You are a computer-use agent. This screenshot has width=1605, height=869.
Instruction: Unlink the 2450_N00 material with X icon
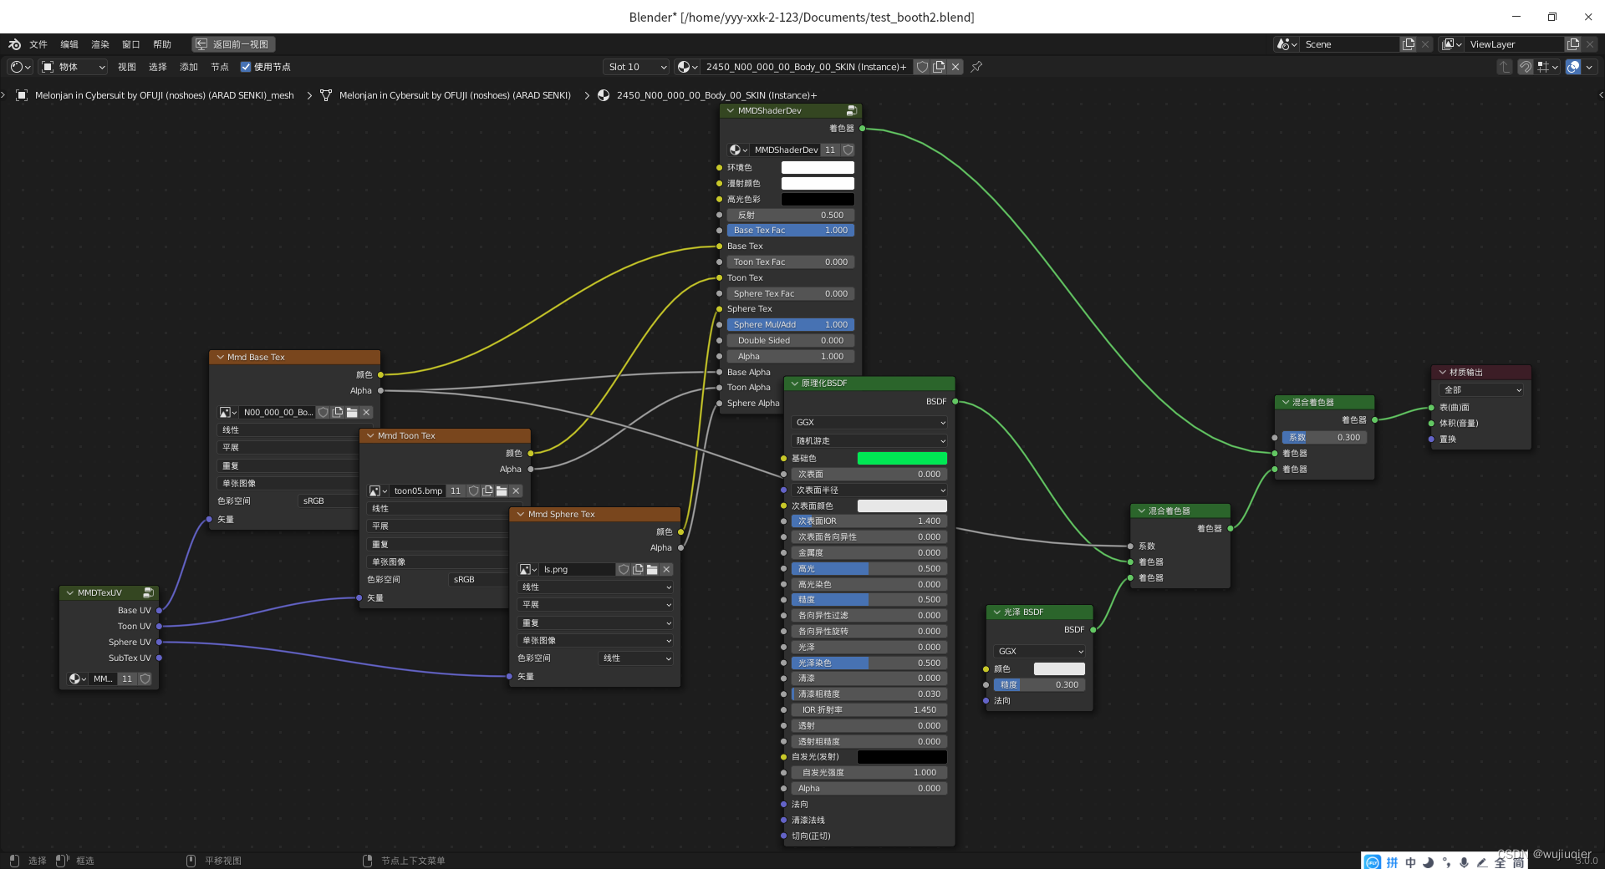(955, 67)
